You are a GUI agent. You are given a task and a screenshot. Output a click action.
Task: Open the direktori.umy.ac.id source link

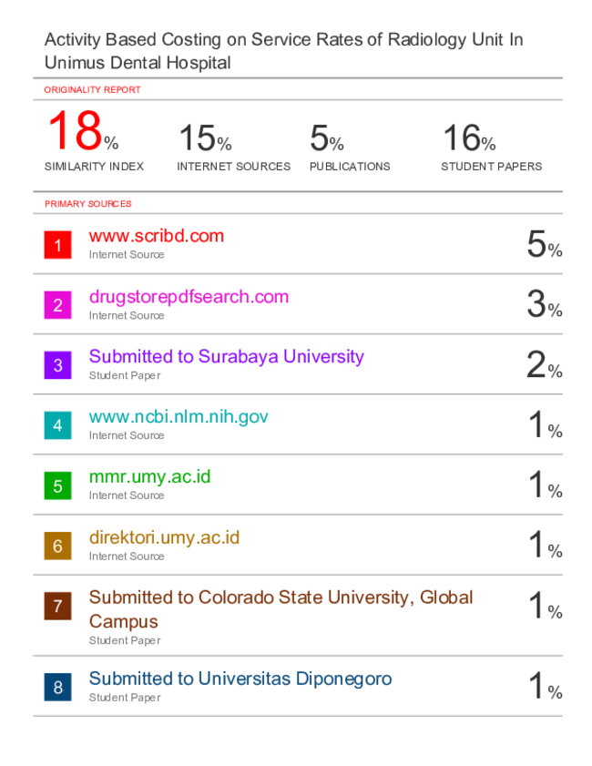(x=164, y=537)
